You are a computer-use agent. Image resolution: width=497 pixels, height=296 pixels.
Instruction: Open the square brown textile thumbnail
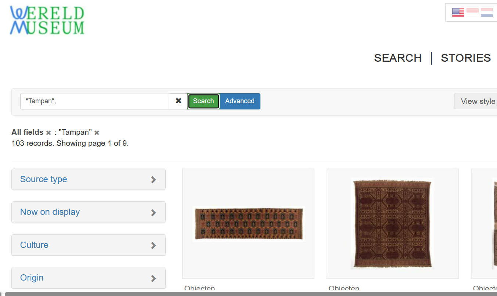[x=392, y=223]
